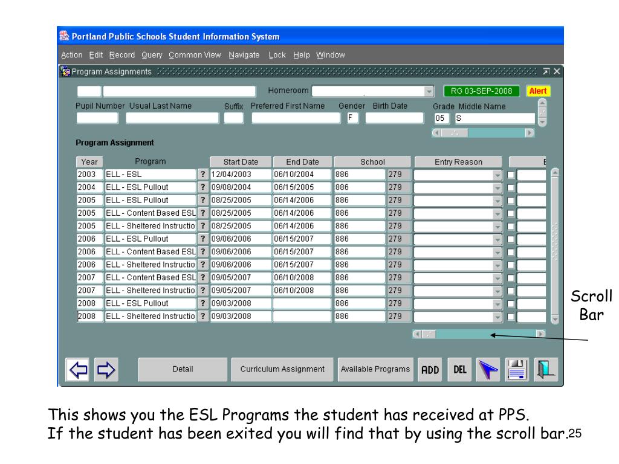Image resolution: width=619 pixels, height=464 pixels.
Task: Open Entry Reason dropdown for 2003 row
Action: point(497,175)
